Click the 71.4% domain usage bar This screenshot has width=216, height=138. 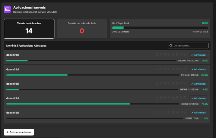coord(93,104)
